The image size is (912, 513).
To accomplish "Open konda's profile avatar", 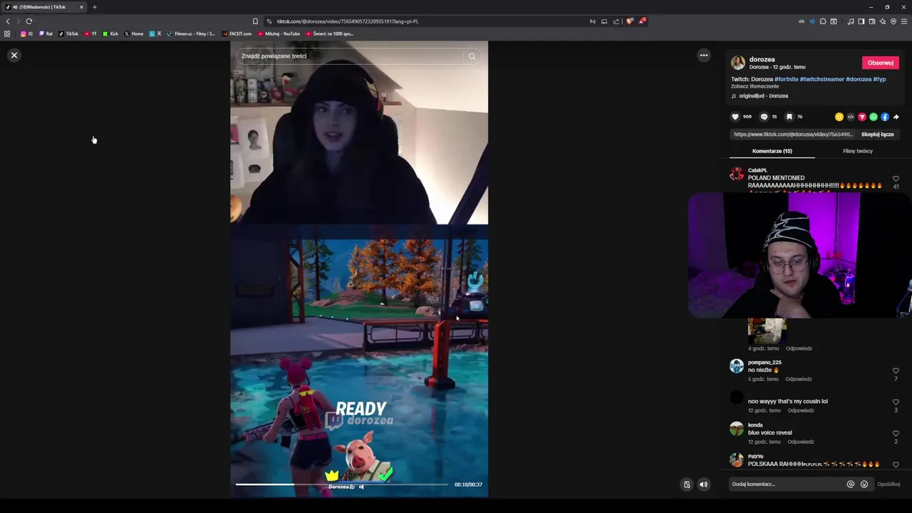I will tap(737, 429).
